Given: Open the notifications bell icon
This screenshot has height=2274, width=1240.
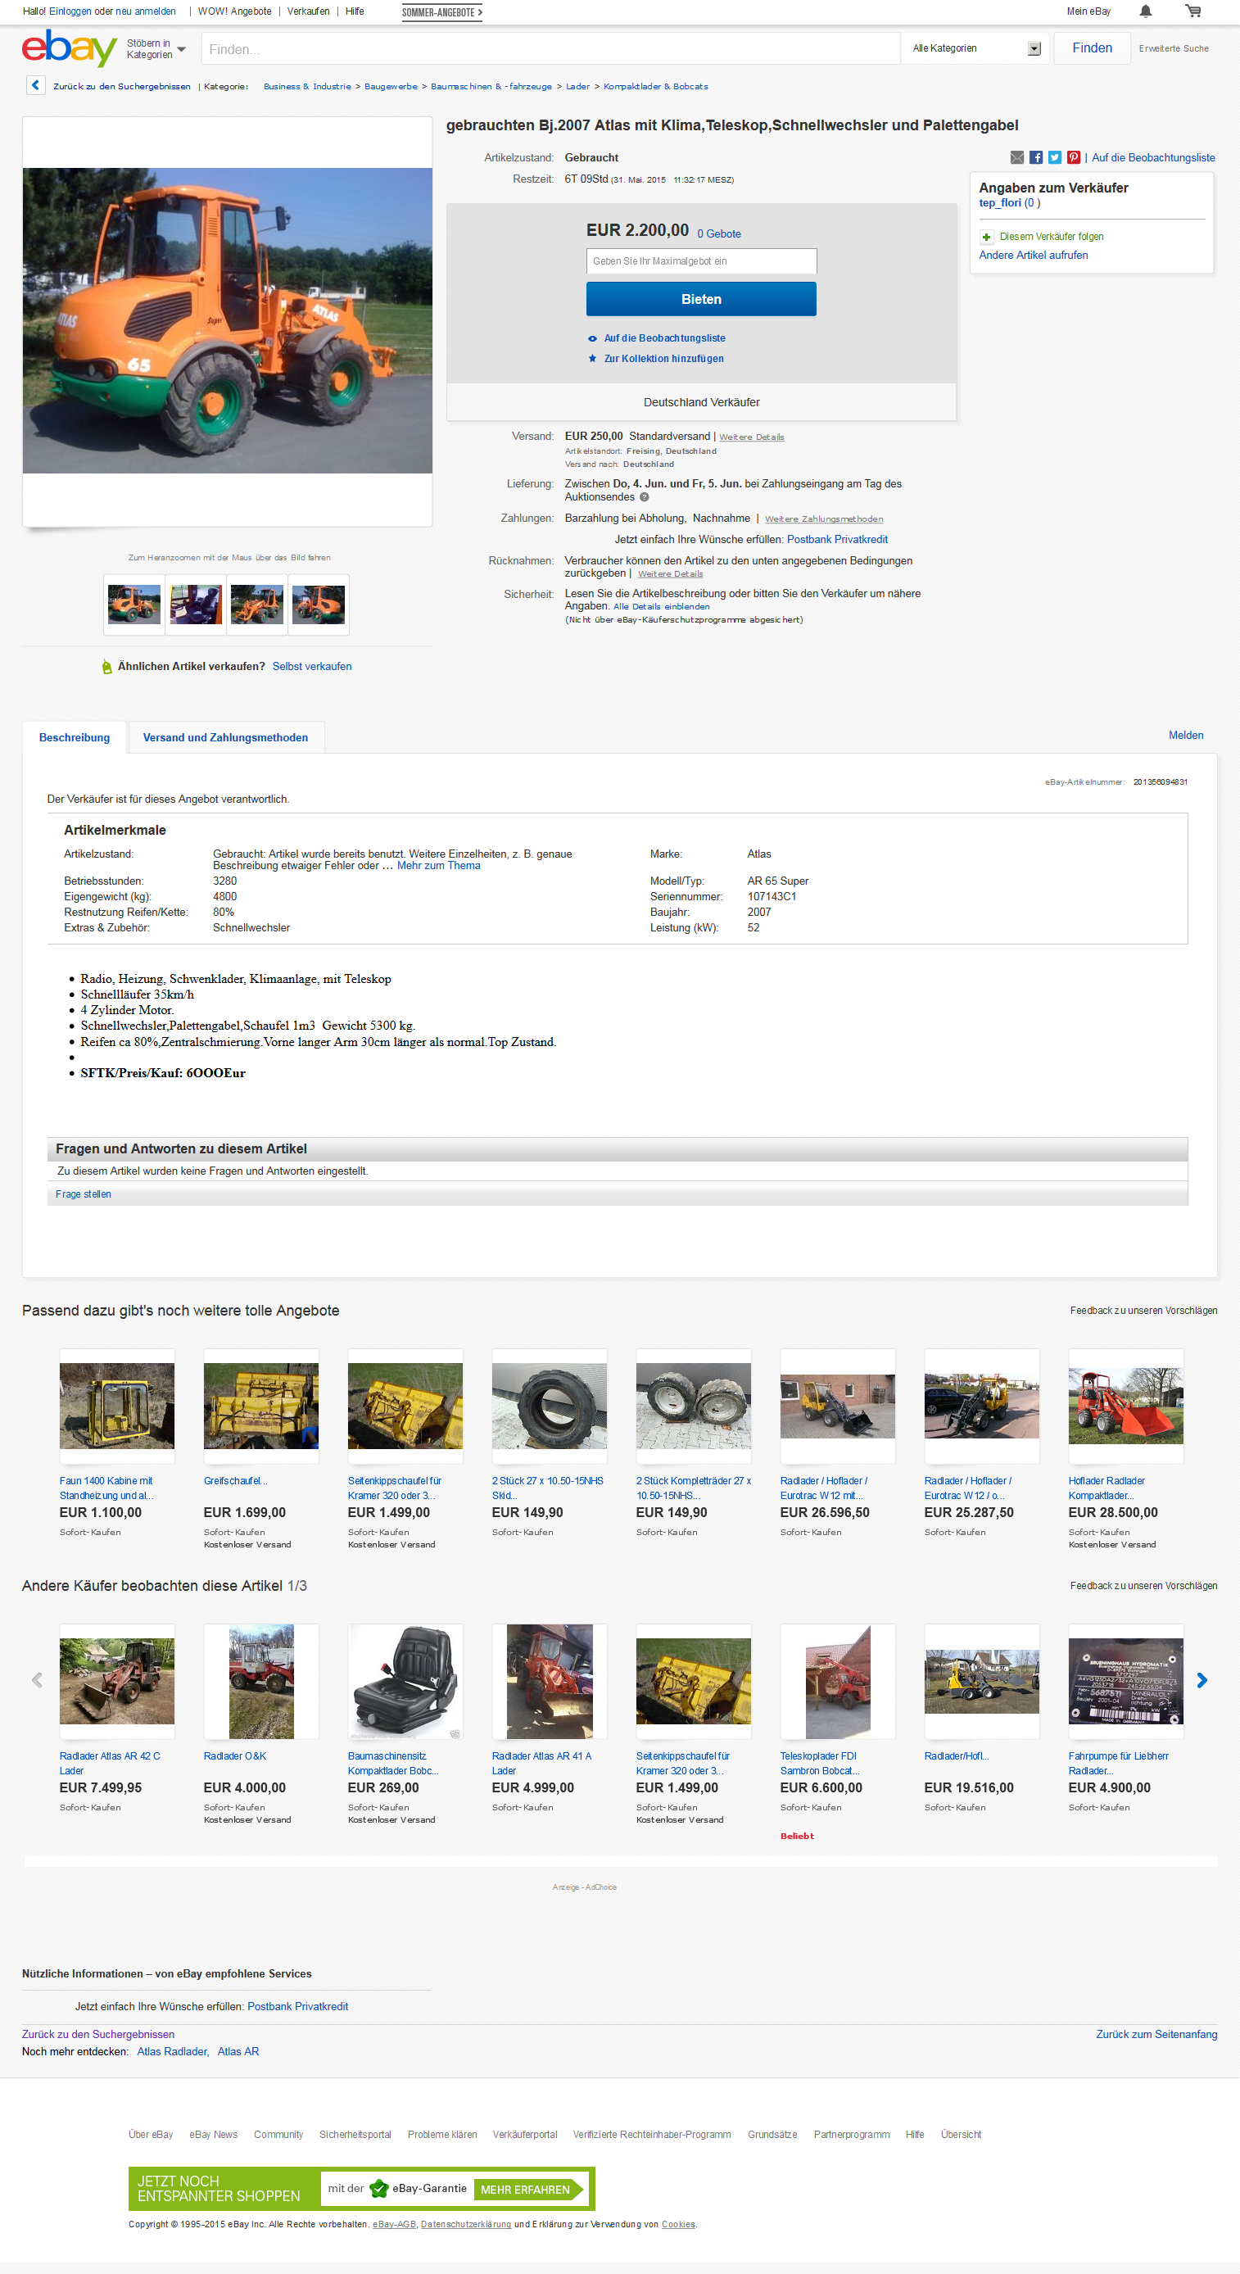Looking at the screenshot, I should click(1145, 11).
